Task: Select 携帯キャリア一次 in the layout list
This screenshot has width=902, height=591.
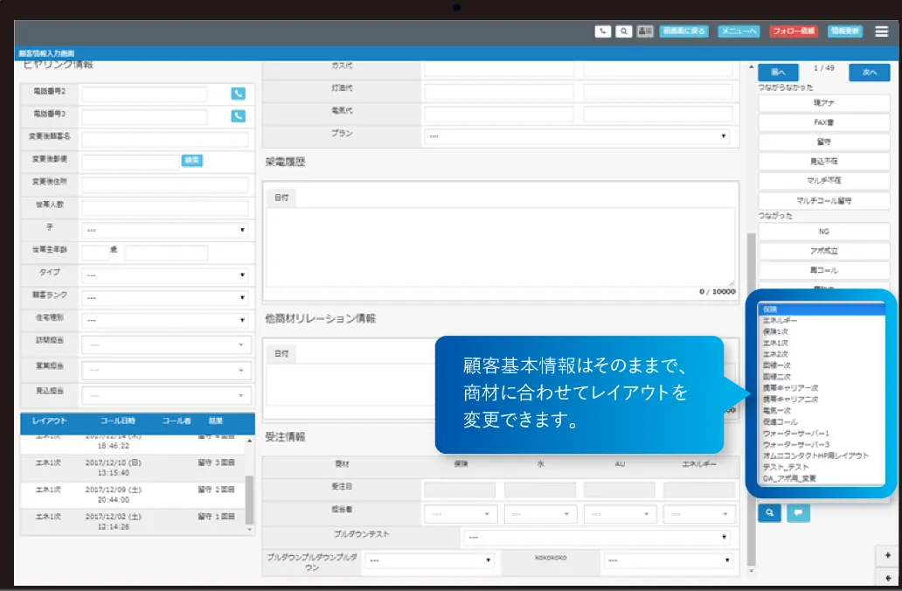Action: point(821,388)
